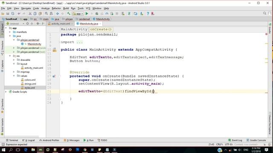Click the Open folder toolbar icon
Viewport: 273px width, 153px height.
pos(3,14)
